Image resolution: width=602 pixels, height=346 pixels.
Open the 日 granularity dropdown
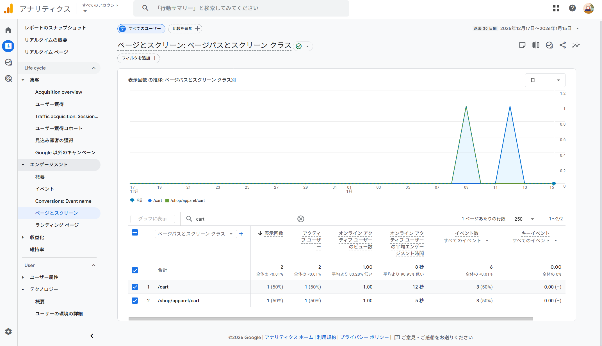[545, 80]
